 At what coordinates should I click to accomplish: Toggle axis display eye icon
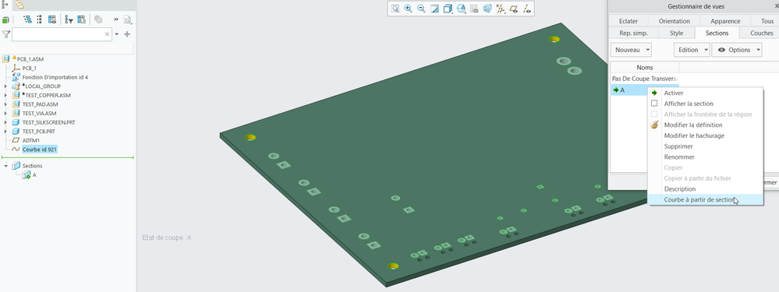(527, 9)
